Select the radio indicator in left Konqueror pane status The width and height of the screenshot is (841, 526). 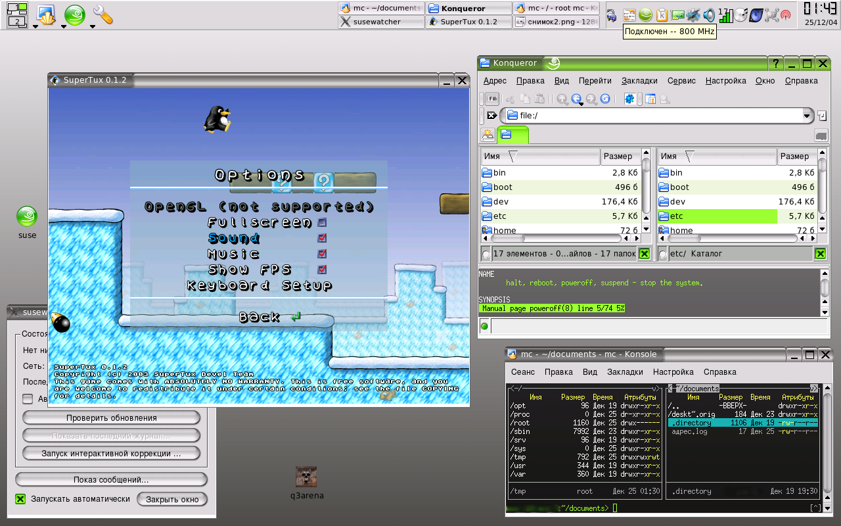click(x=486, y=254)
